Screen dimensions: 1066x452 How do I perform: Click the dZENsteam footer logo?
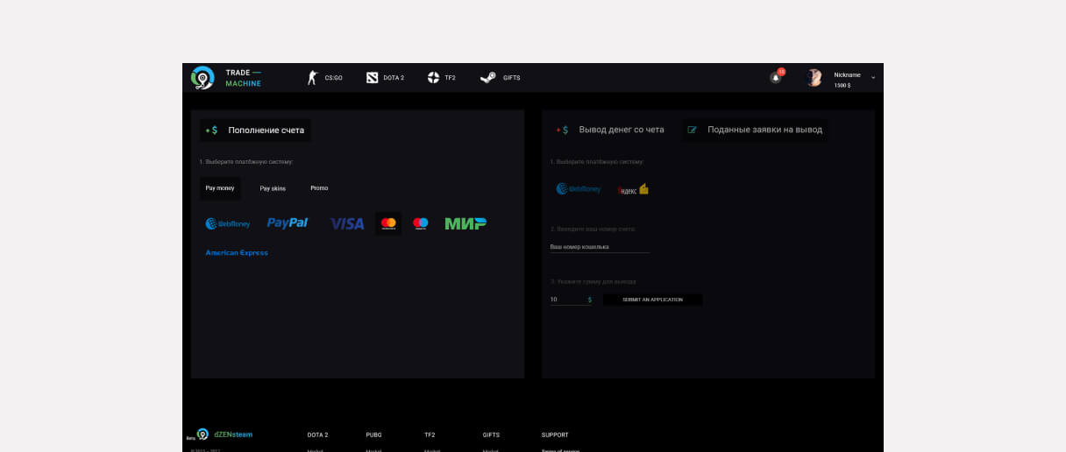tap(225, 434)
